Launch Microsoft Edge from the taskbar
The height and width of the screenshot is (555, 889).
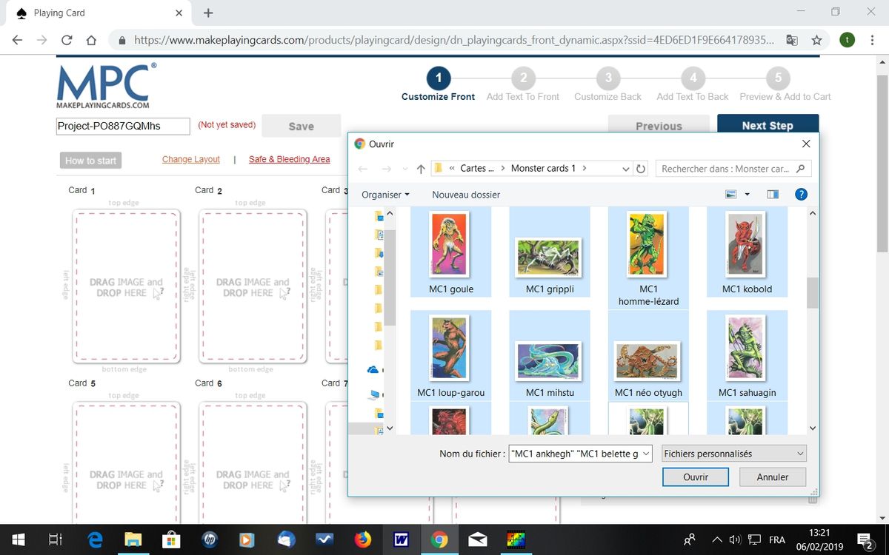[95, 539]
